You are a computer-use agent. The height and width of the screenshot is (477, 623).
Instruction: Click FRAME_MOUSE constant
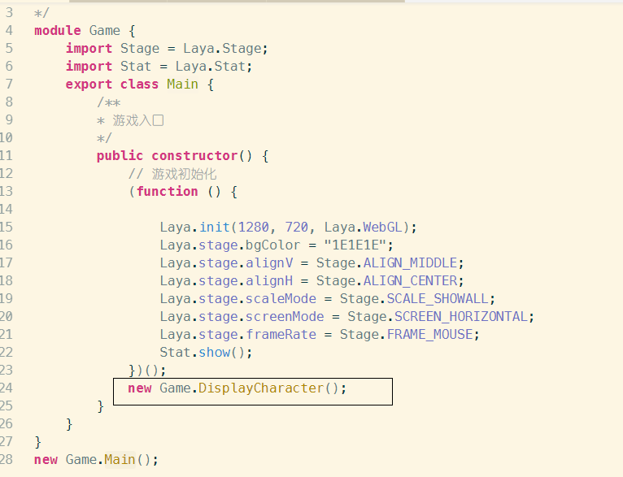pos(433,334)
